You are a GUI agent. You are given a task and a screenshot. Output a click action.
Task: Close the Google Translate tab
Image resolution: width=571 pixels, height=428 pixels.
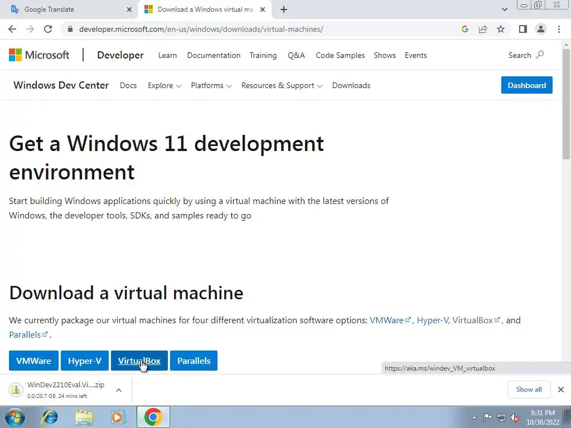point(129,9)
